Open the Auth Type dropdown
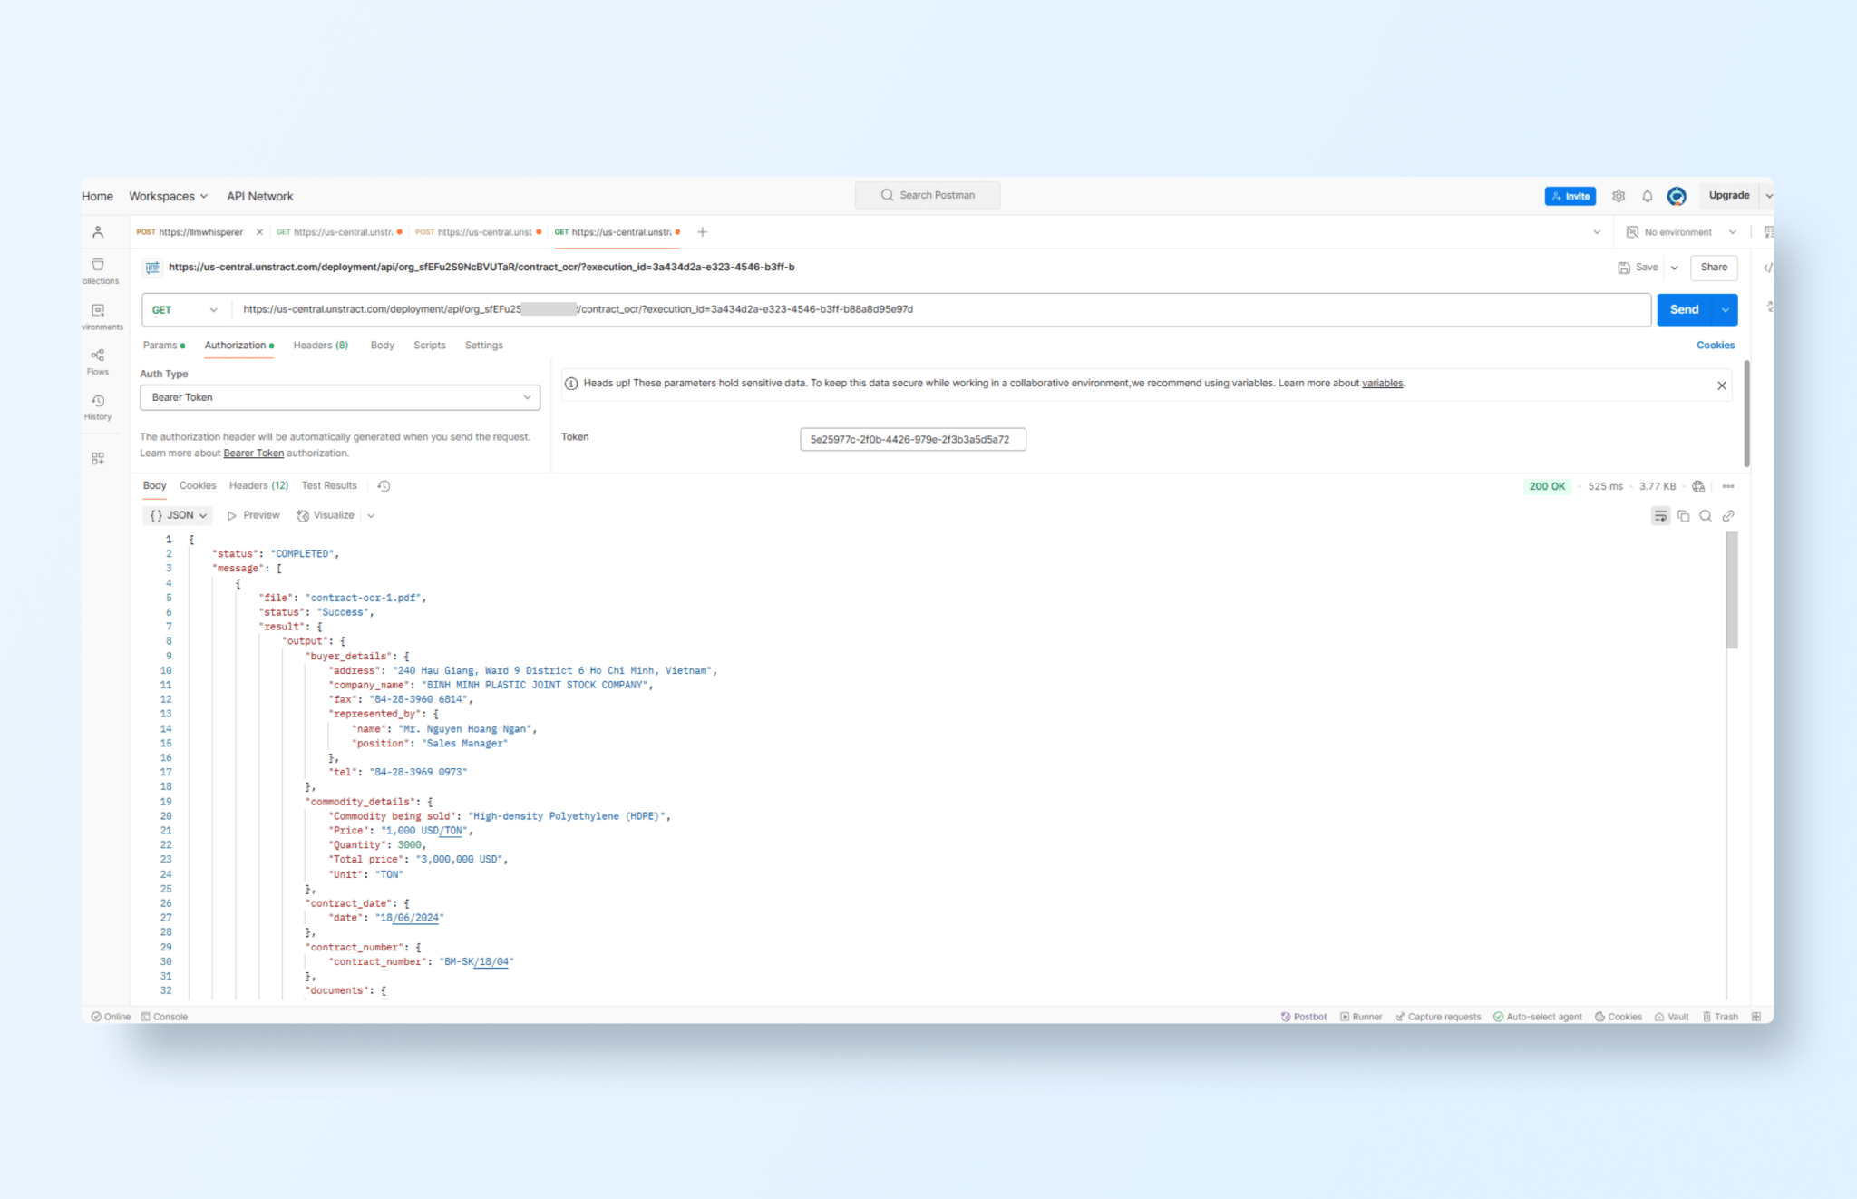1857x1199 pixels. click(339, 397)
